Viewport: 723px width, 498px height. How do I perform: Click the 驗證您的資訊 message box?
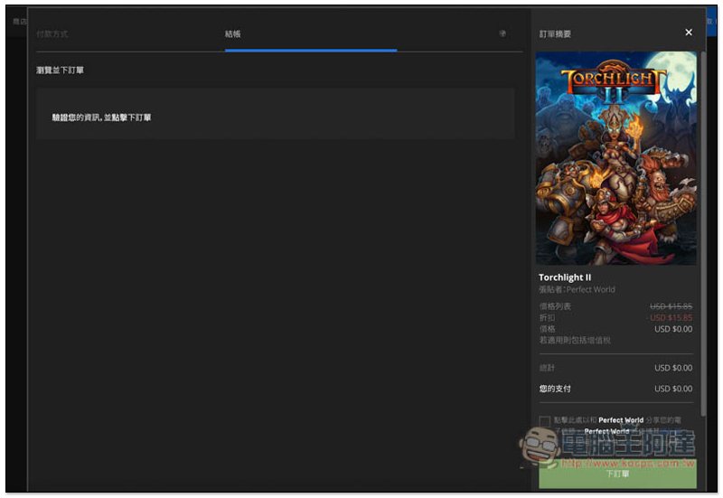coord(275,117)
